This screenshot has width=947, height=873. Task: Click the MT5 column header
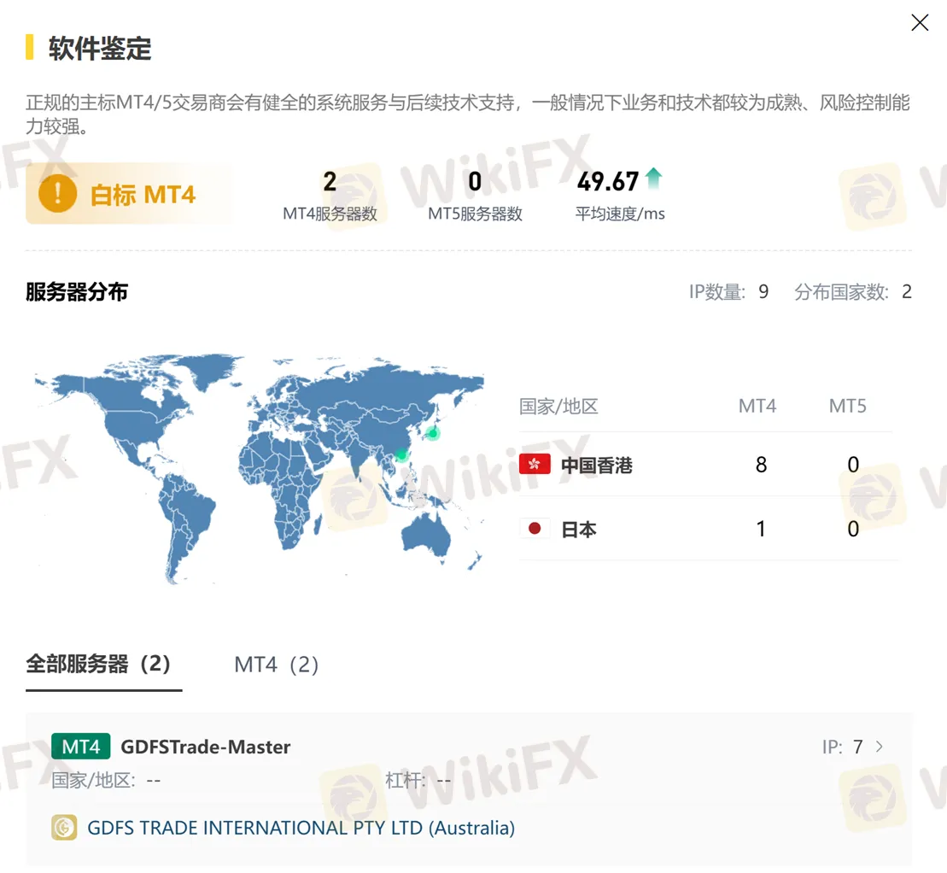pyautogui.click(x=847, y=406)
